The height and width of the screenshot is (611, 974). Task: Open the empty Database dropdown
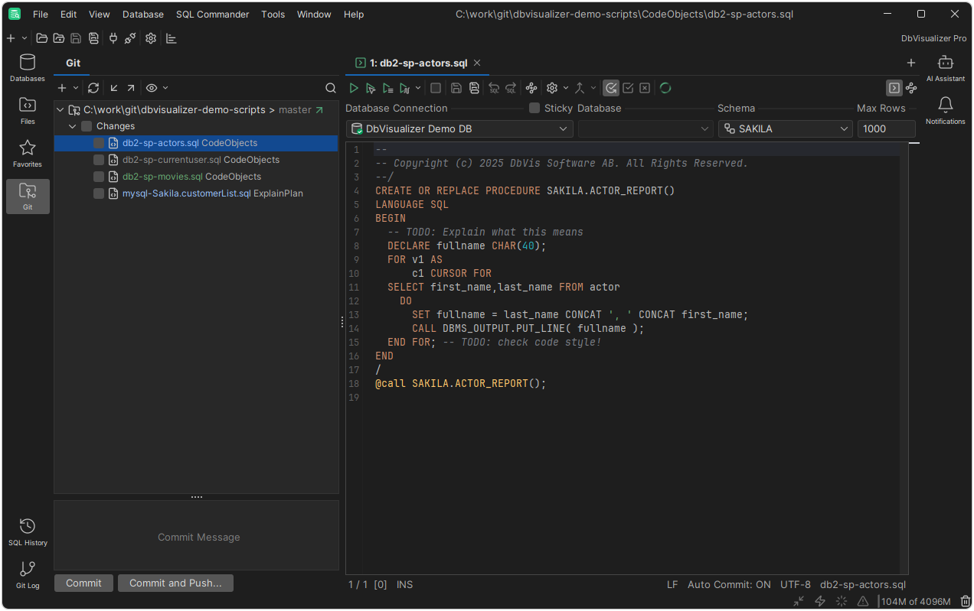pyautogui.click(x=646, y=129)
